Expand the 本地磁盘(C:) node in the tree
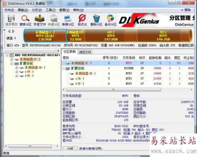Viewport: 197px width, 157px height. pyautogui.click(x=12, y=59)
